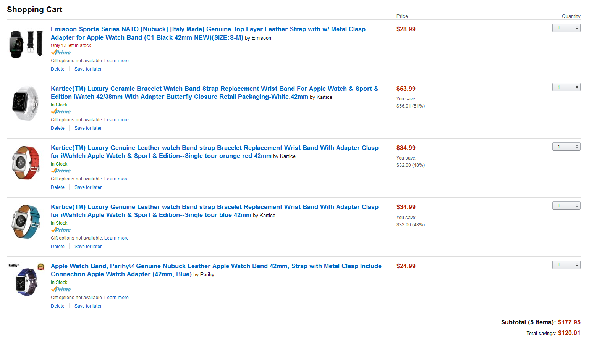The width and height of the screenshot is (597, 340).
Task: Save the white ceramic bracelet for later
Action: click(88, 128)
